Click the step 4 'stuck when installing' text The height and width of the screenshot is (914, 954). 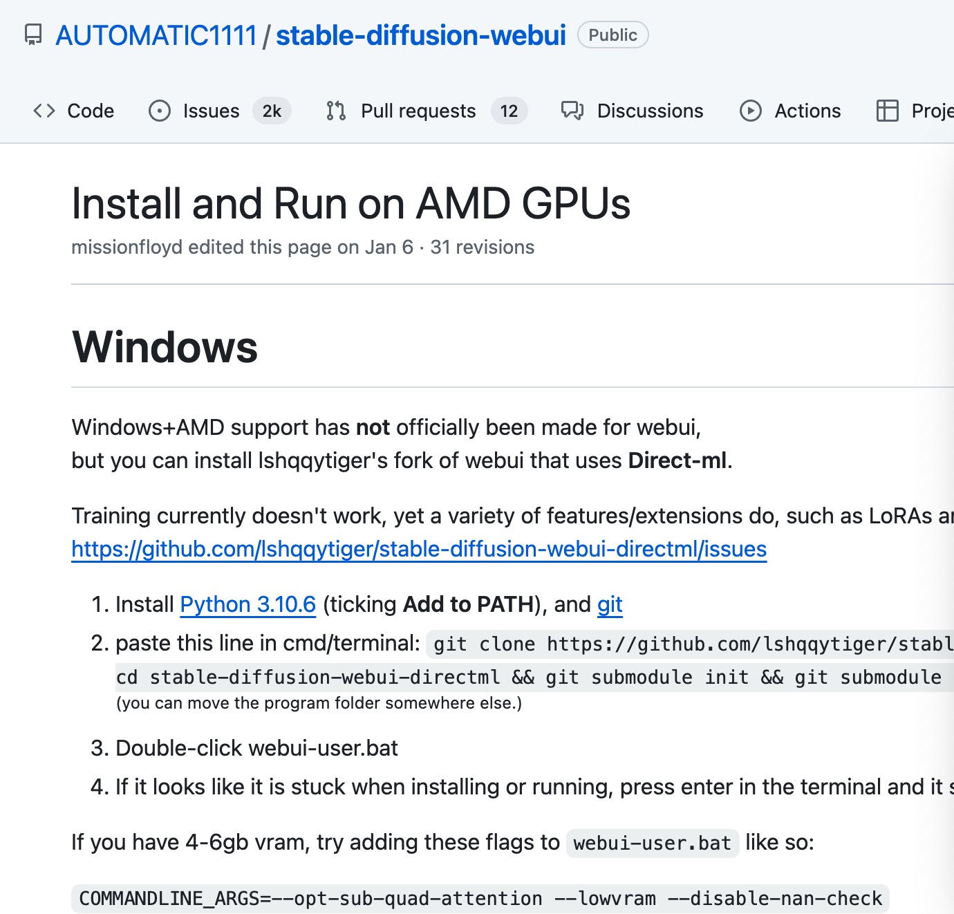tap(534, 787)
